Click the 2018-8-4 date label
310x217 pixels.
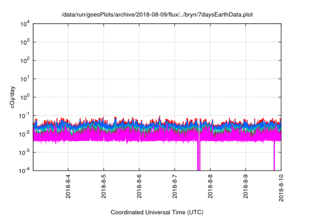(x=68, y=186)
